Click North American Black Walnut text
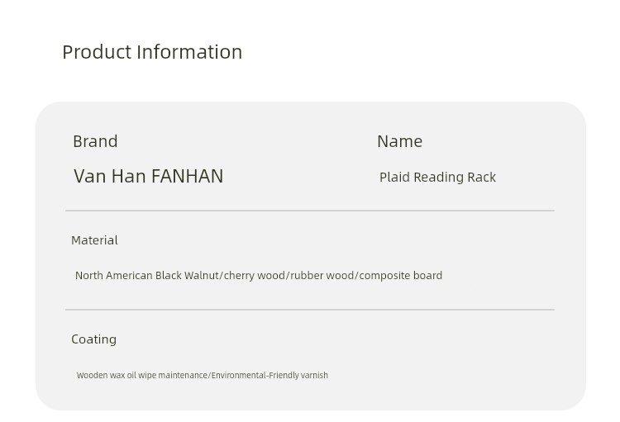620x422 pixels. pyautogui.click(x=146, y=275)
